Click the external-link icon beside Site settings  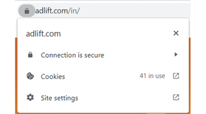[176, 97]
